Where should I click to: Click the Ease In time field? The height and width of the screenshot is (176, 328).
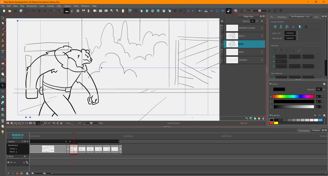pyautogui.click(x=290, y=33)
